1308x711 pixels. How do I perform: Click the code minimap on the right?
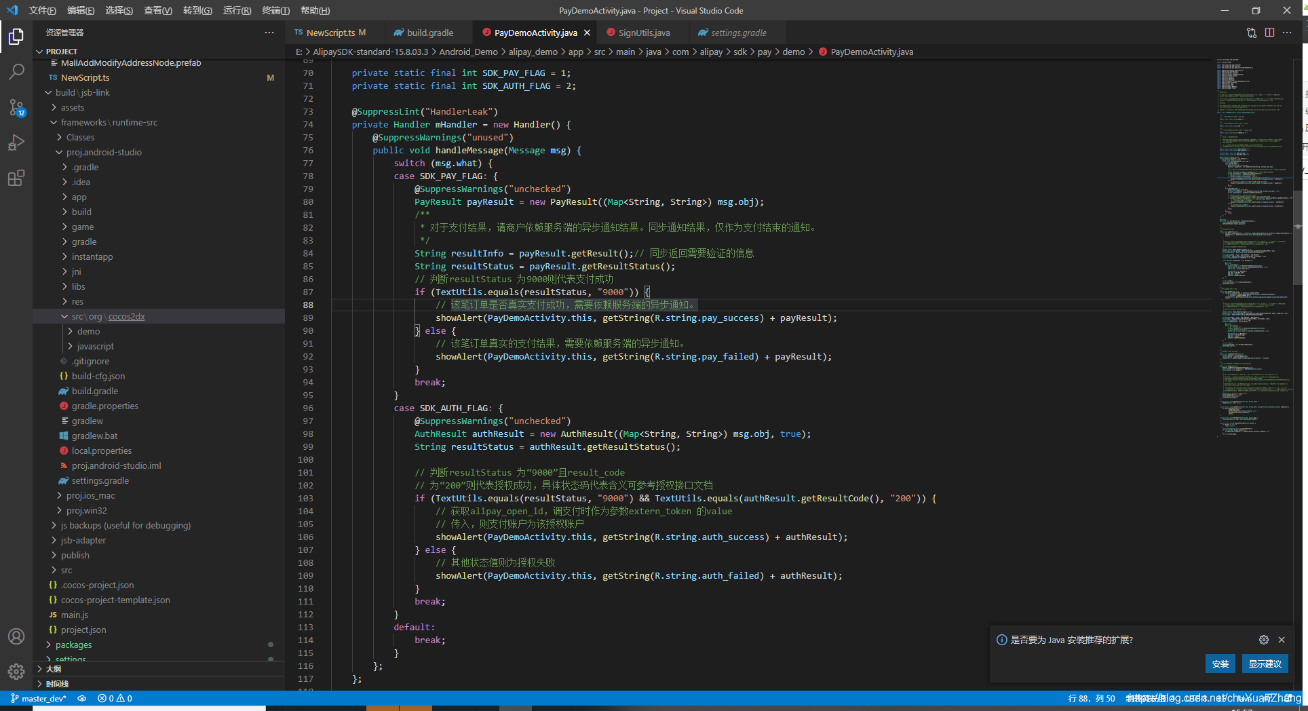(x=1254, y=248)
